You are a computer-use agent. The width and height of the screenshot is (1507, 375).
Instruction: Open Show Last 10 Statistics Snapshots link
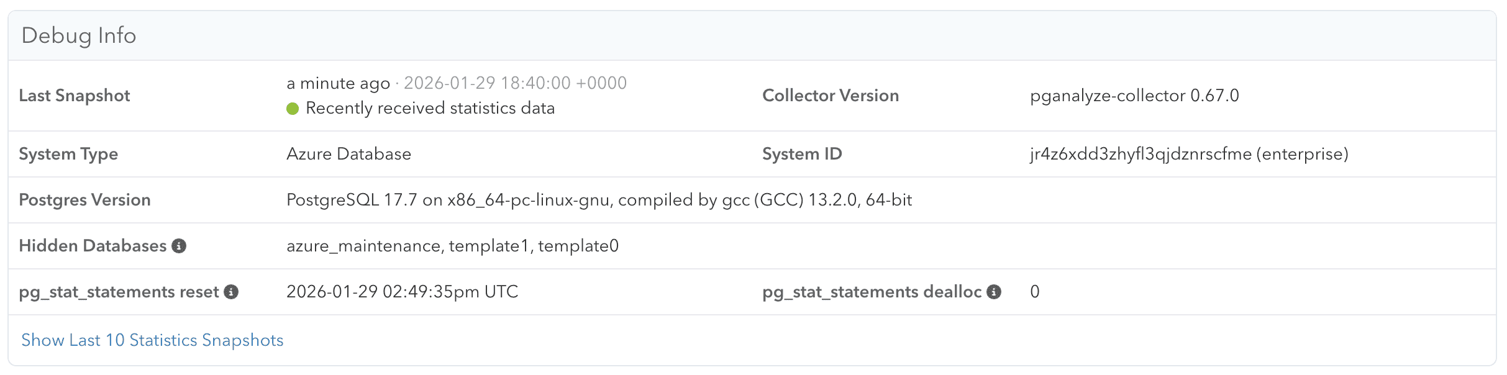pyautogui.click(x=152, y=340)
